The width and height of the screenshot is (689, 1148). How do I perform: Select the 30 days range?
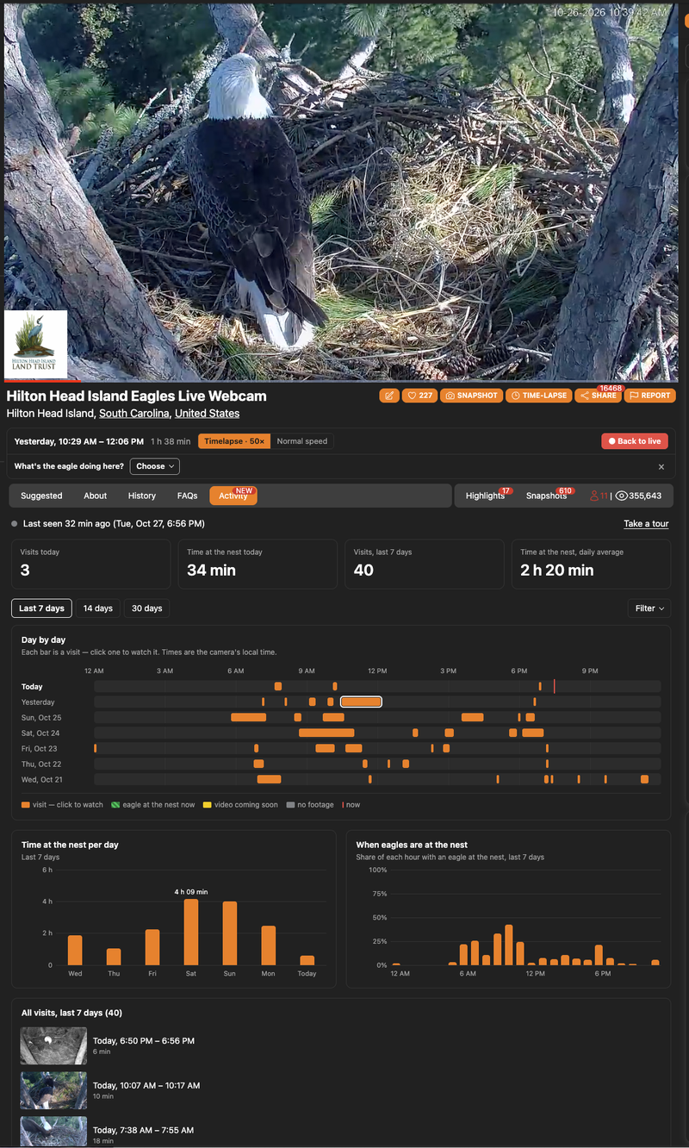146,608
